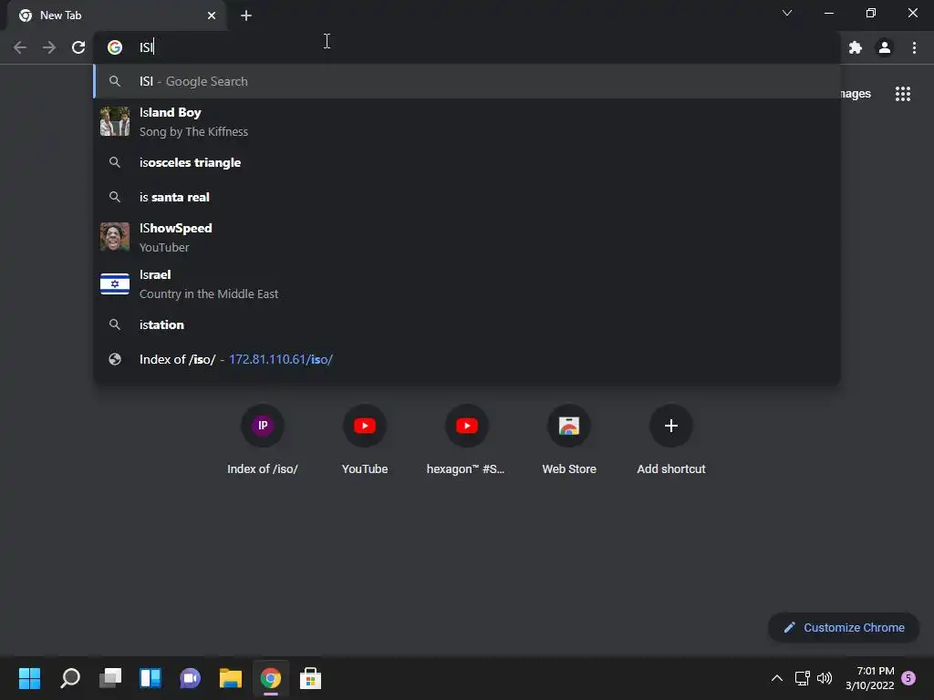This screenshot has width=934, height=700.
Task: Open the YouTube shortcut tile
Action: point(365,439)
